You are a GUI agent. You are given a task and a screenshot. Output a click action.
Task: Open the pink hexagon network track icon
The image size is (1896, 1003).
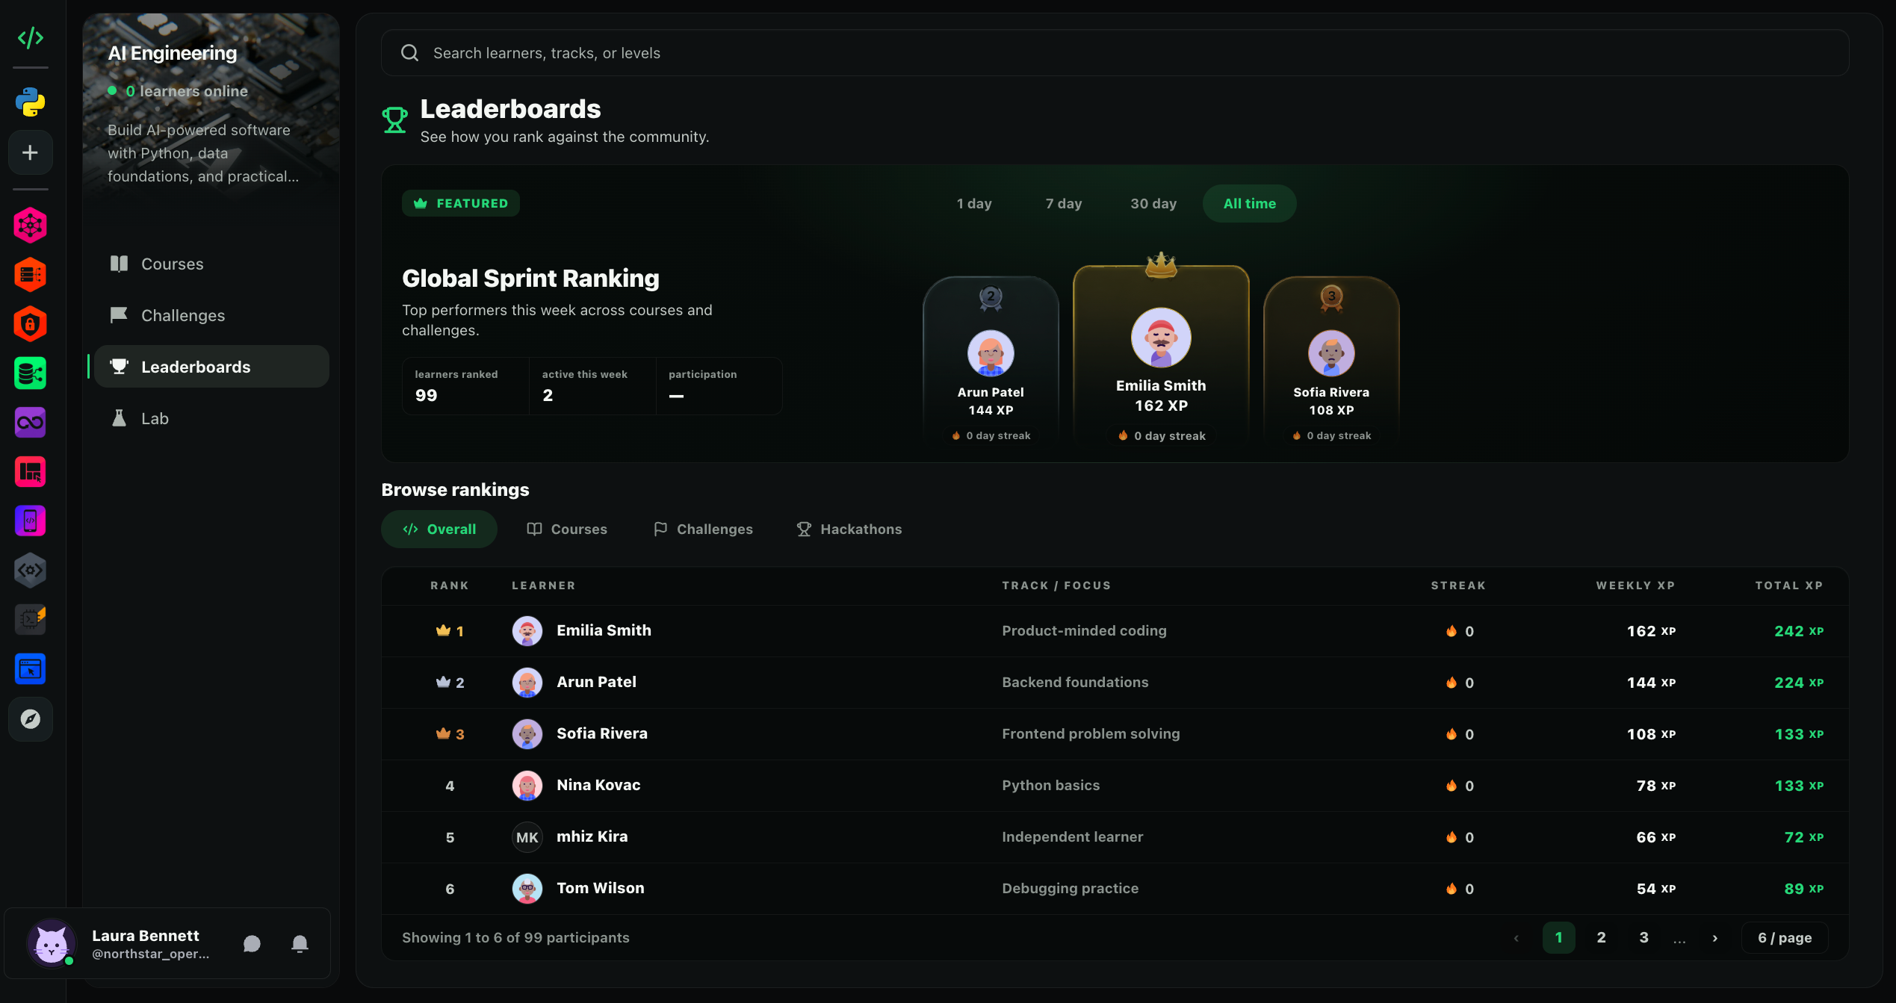31,225
